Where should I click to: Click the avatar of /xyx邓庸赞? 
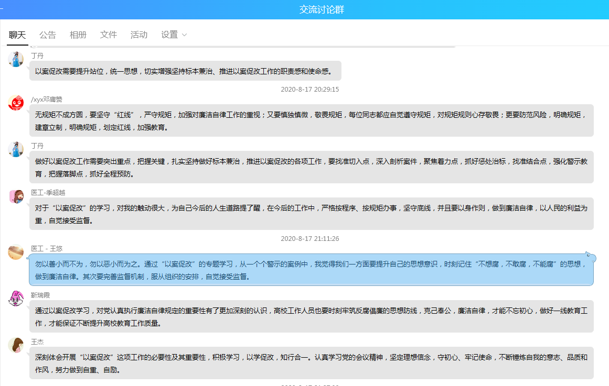16,103
